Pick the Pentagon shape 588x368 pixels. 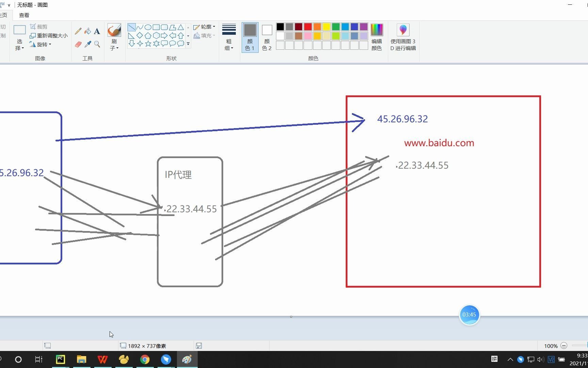tap(148, 35)
